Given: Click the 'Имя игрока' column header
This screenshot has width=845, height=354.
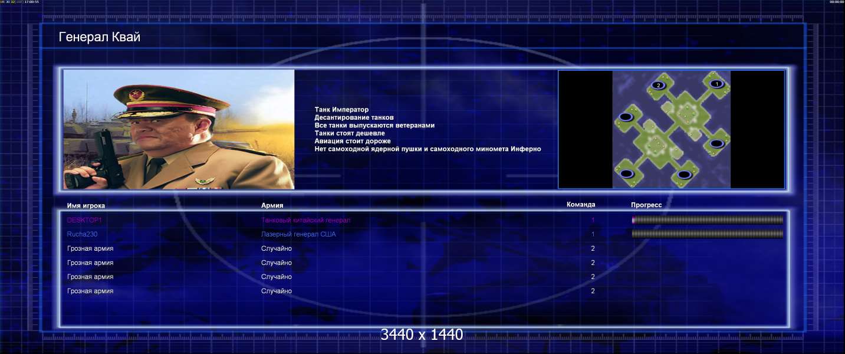Looking at the screenshot, I should click(86, 205).
